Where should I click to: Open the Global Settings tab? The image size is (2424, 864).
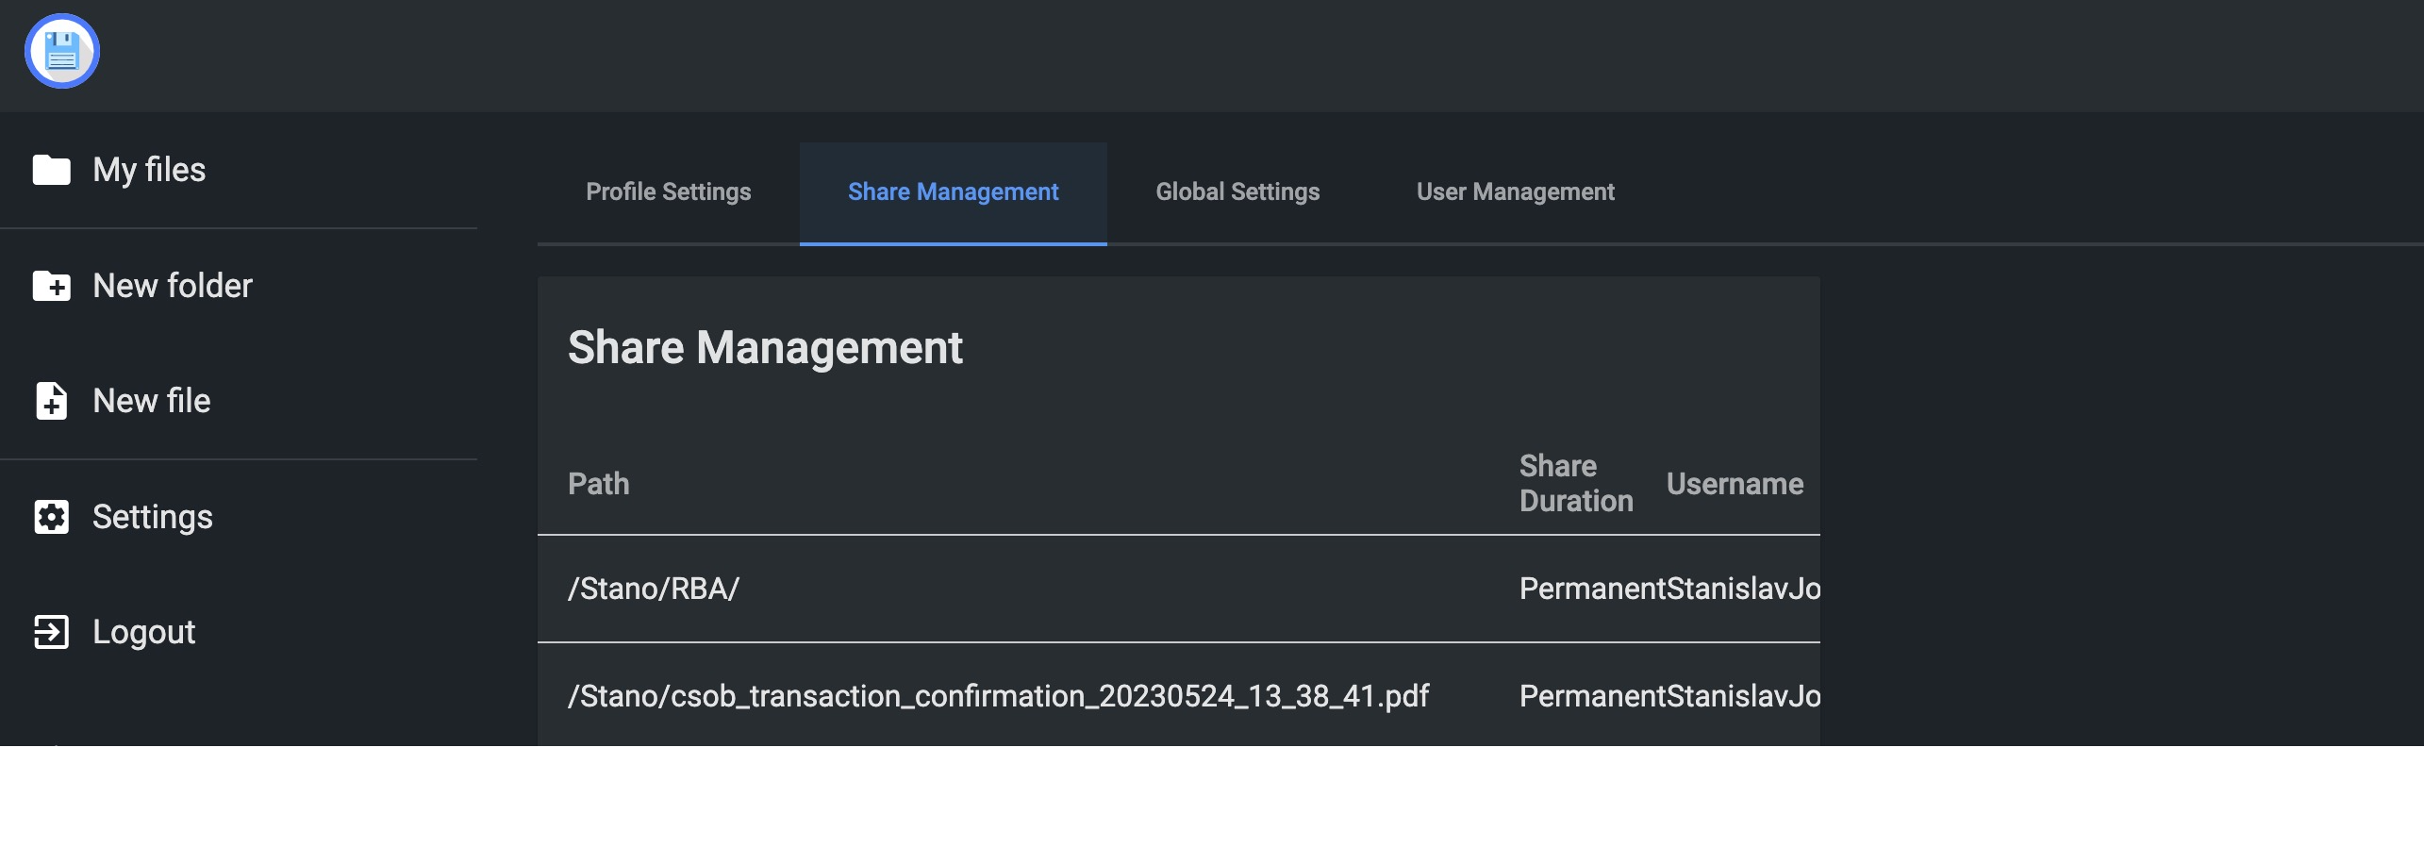(x=1237, y=191)
